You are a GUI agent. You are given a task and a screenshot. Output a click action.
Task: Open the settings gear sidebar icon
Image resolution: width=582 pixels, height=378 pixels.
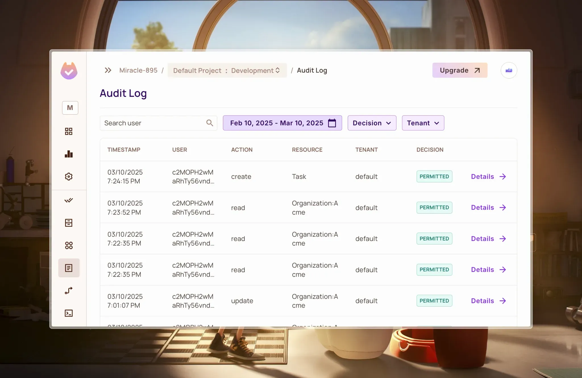(x=69, y=176)
